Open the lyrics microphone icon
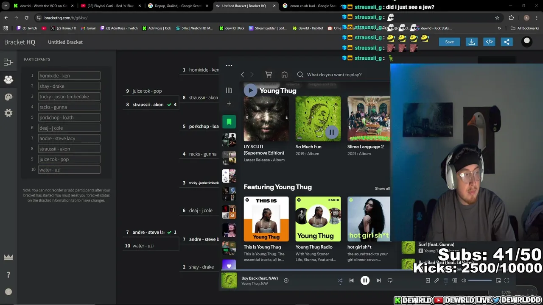This screenshot has height=305, width=543. click(x=437, y=280)
